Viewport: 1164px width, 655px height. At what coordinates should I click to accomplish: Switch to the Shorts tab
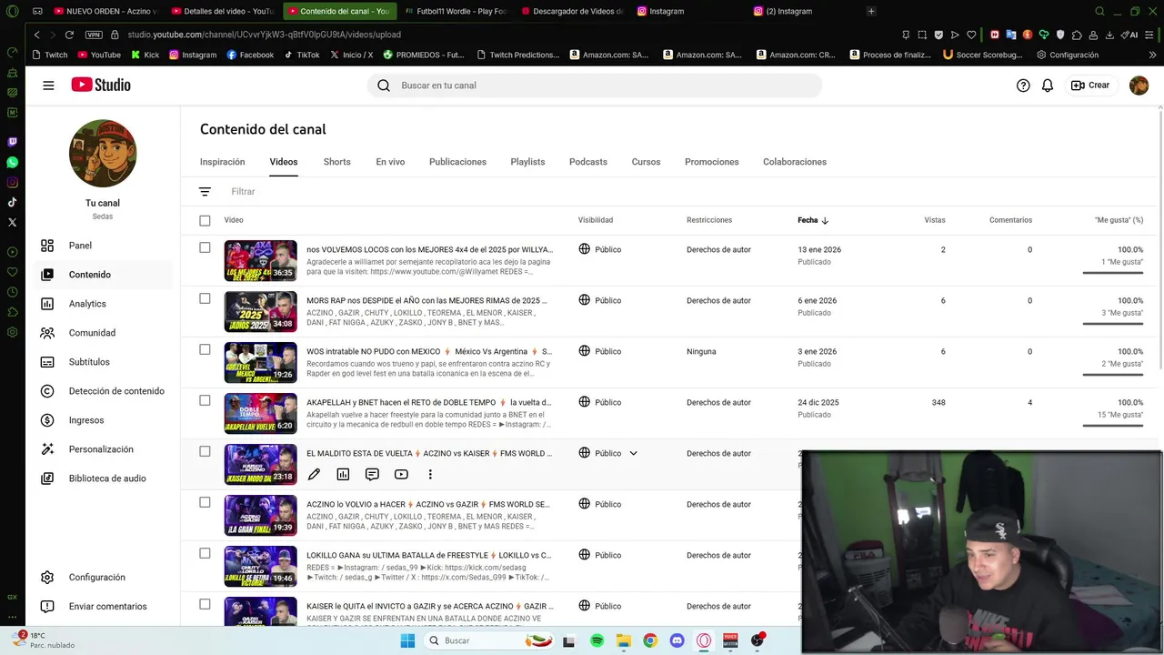coord(336,162)
